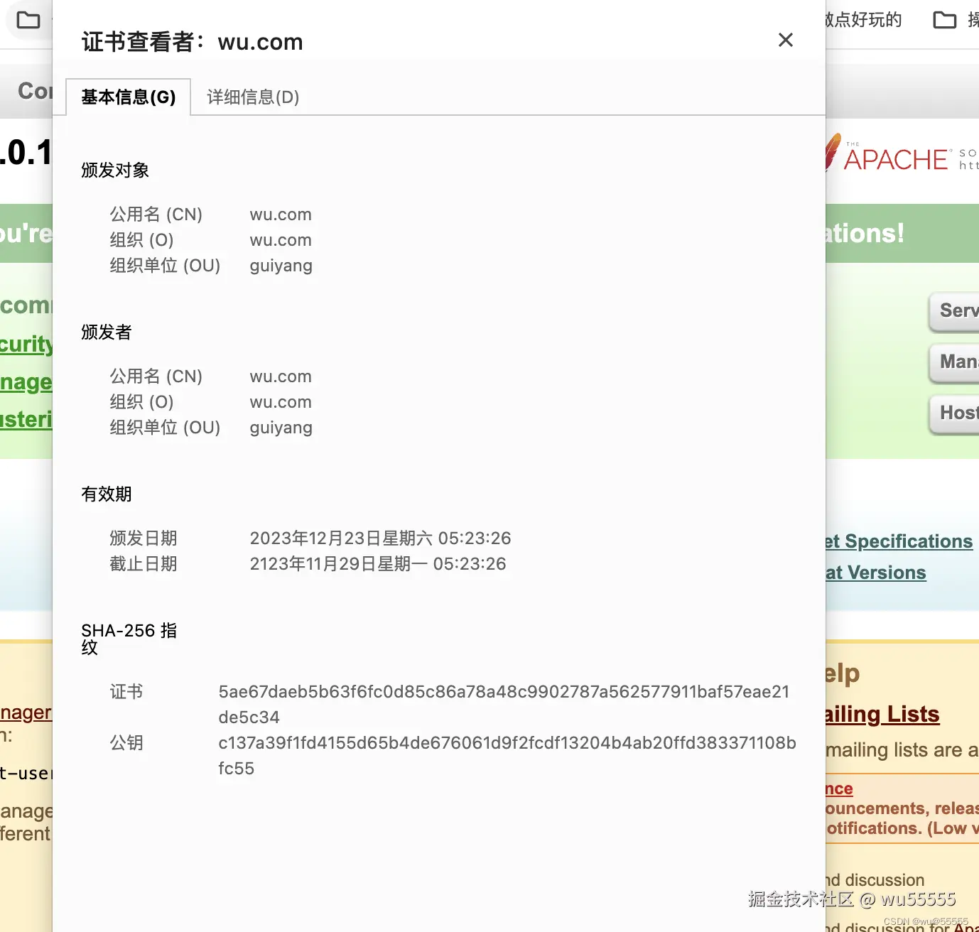This screenshot has width=979, height=932.
Task: Click the Manage button on the right
Action: [x=959, y=363]
